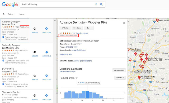Click the DIRECTIONS label for Thomas M Cox Inc
Viewport: 169px width, 103px height.
(47, 100)
